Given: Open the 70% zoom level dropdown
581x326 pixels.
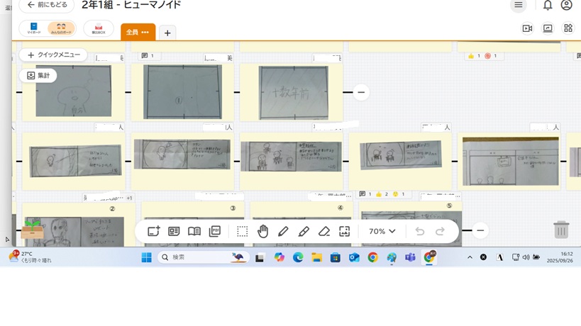Looking at the screenshot, I should coord(382,232).
